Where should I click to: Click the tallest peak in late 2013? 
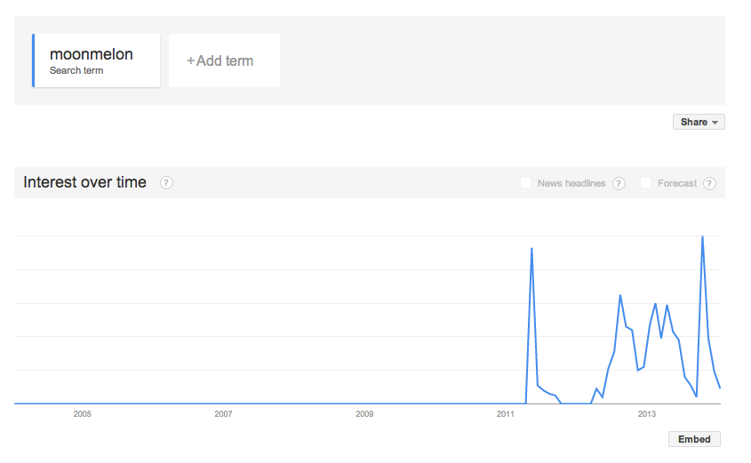pyautogui.click(x=703, y=237)
